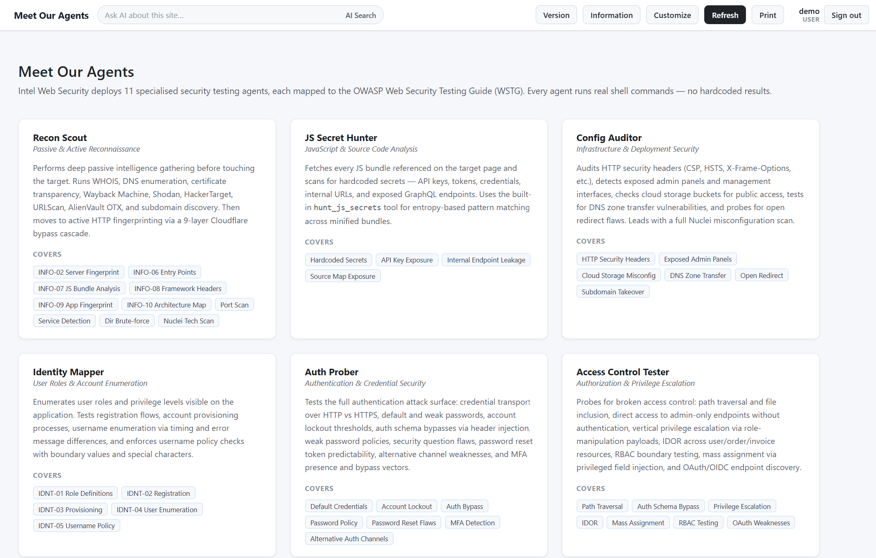
Task: Click the Source Map Exposure tag
Action: [343, 276]
